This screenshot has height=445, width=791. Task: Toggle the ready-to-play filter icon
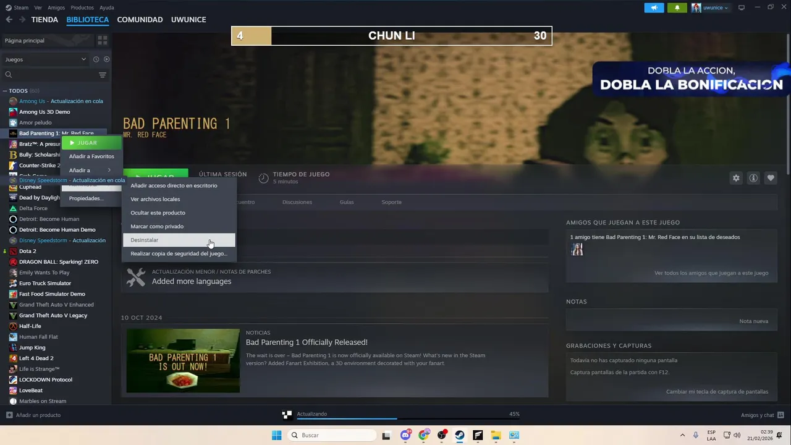pyautogui.click(x=106, y=59)
